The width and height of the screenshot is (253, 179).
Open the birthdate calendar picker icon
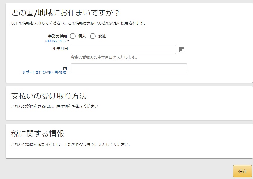point(182,49)
